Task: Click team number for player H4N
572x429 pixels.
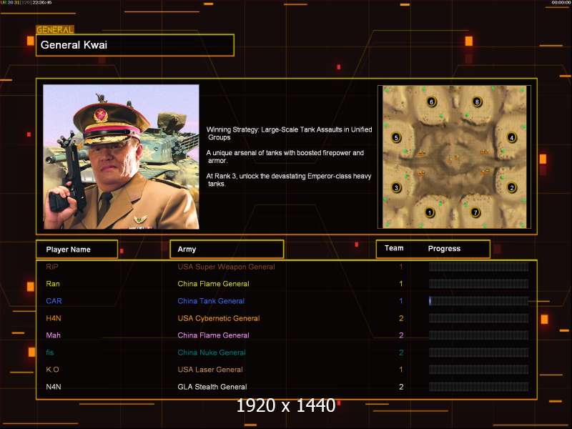Action: pyautogui.click(x=401, y=318)
